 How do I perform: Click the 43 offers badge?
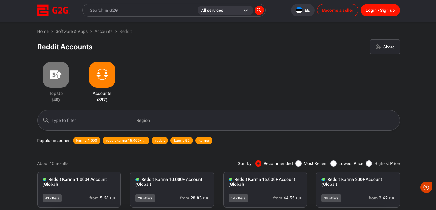[x=52, y=198]
